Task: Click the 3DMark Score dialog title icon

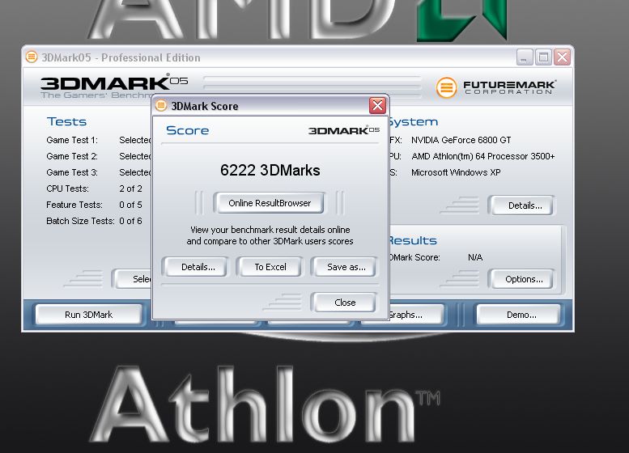Action: click(x=161, y=105)
